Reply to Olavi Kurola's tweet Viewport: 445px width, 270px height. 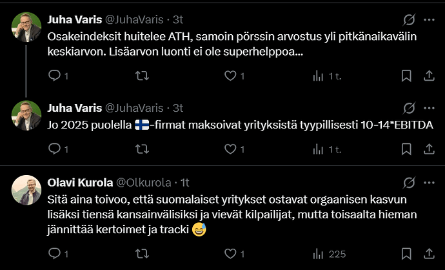pyautogui.click(x=58, y=253)
